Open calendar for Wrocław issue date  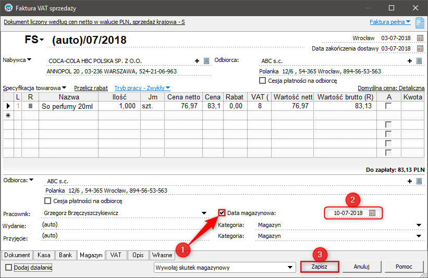point(420,38)
